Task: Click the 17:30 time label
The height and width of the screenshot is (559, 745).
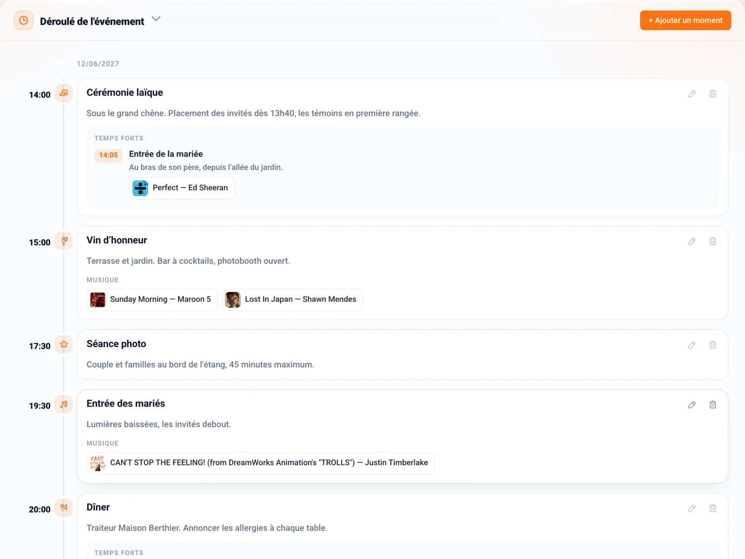Action: pyautogui.click(x=40, y=346)
